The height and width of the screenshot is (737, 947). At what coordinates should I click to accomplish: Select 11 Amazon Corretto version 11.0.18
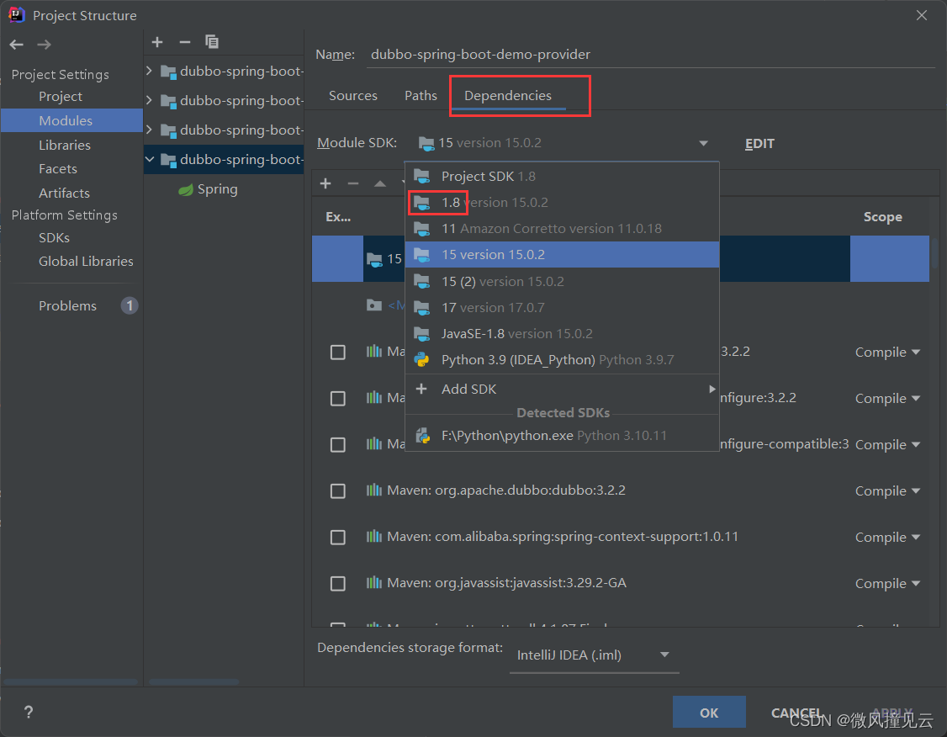(x=563, y=229)
